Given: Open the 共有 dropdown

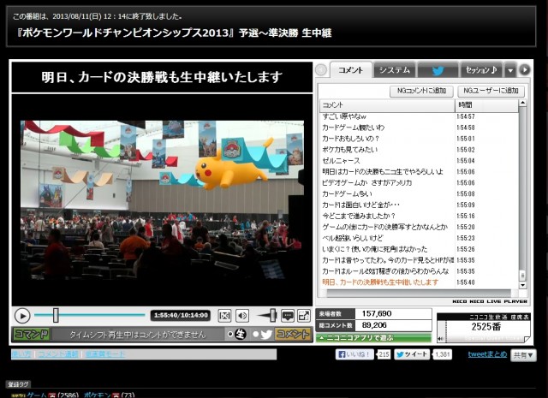Looking at the screenshot, I should (x=523, y=355).
